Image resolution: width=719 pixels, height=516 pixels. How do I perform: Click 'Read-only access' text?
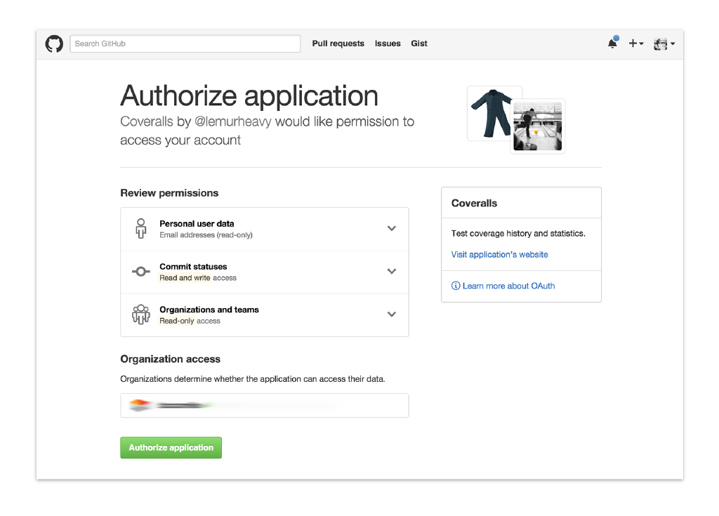190,321
